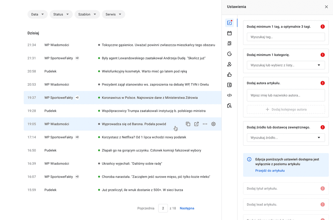Viewport: 333px width, 220px height.
Task: Open article 'Toksyczne gąsienice' from 21:34
Action: pos(158,45)
